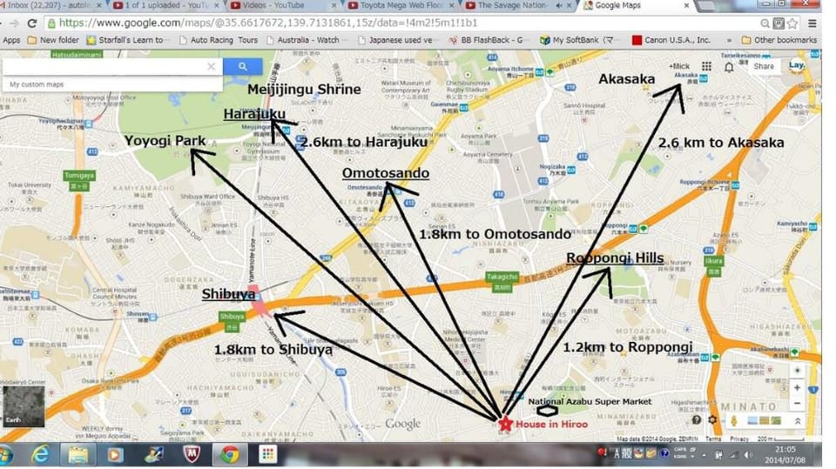This screenshot has height=469, width=836.
Task: Open the Other bookmarks folder
Action: click(x=779, y=40)
